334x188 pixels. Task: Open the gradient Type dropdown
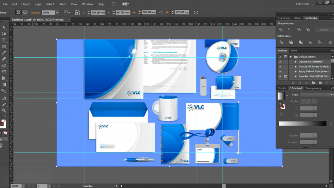(316, 94)
